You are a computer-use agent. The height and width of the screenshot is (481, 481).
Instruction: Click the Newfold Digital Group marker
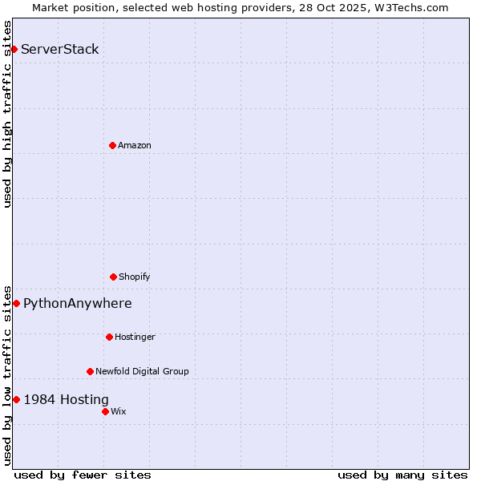tap(90, 371)
